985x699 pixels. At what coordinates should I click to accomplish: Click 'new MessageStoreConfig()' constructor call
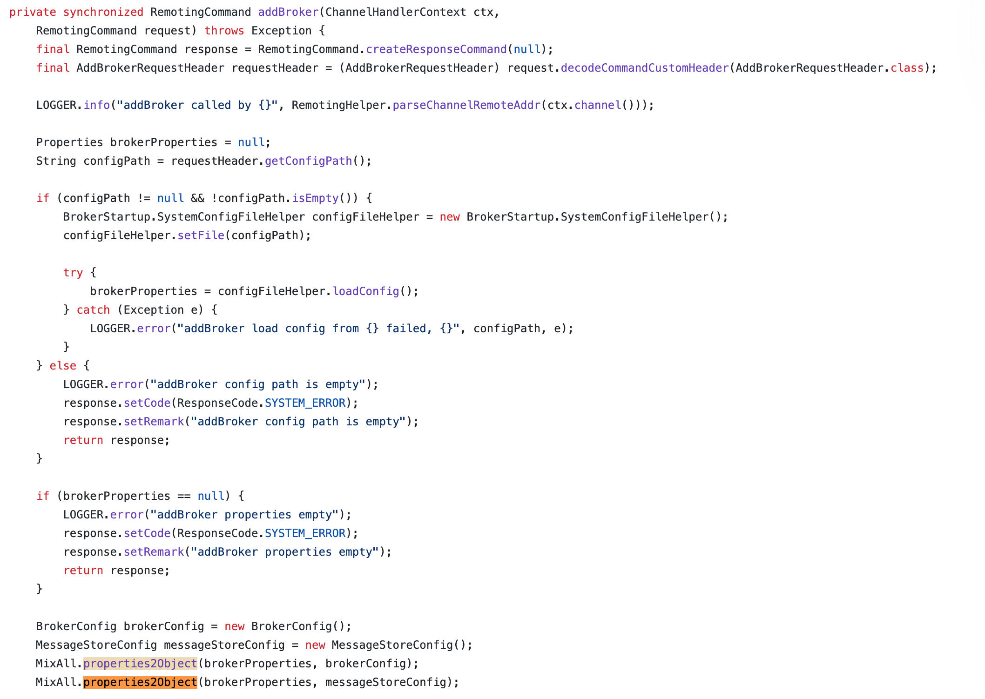click(x=385, y=645)
